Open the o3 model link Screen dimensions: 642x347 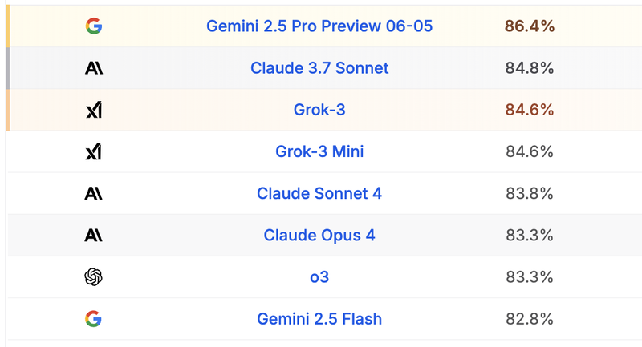(x=319, y=277)
